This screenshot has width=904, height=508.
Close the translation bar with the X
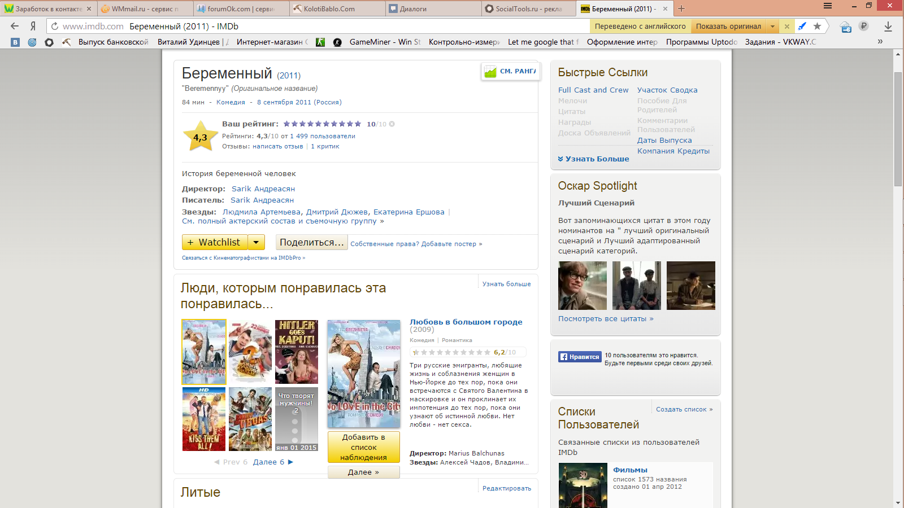click(x=786, y=26)
